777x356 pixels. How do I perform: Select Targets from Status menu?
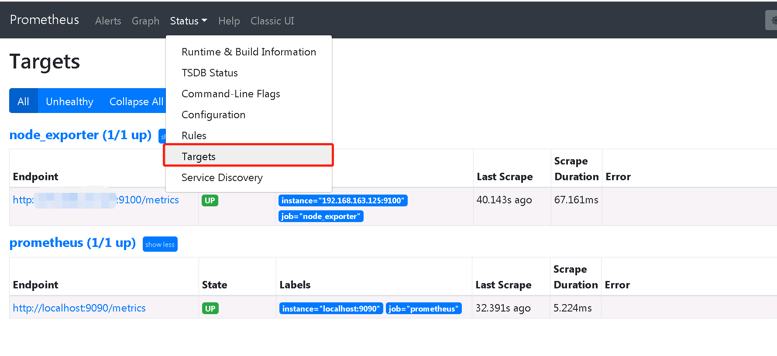coord(249,156)
